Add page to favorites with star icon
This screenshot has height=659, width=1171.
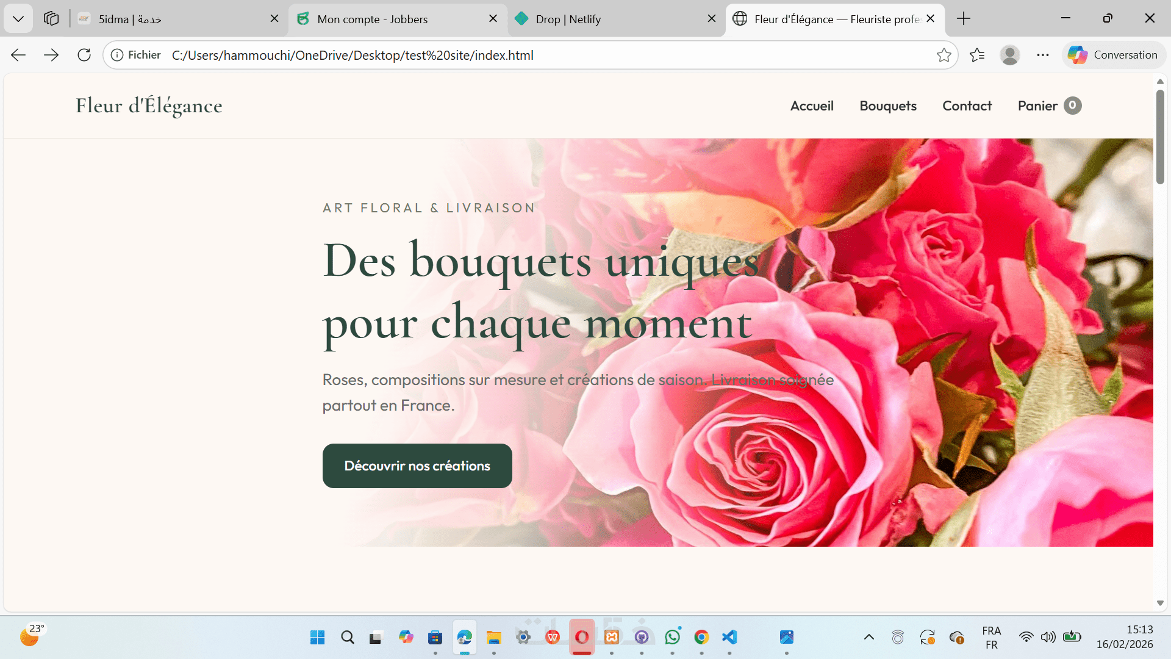click(944, 55)
